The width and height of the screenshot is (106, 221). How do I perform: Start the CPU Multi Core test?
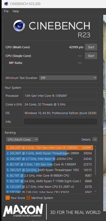click(x=91, y=47)
